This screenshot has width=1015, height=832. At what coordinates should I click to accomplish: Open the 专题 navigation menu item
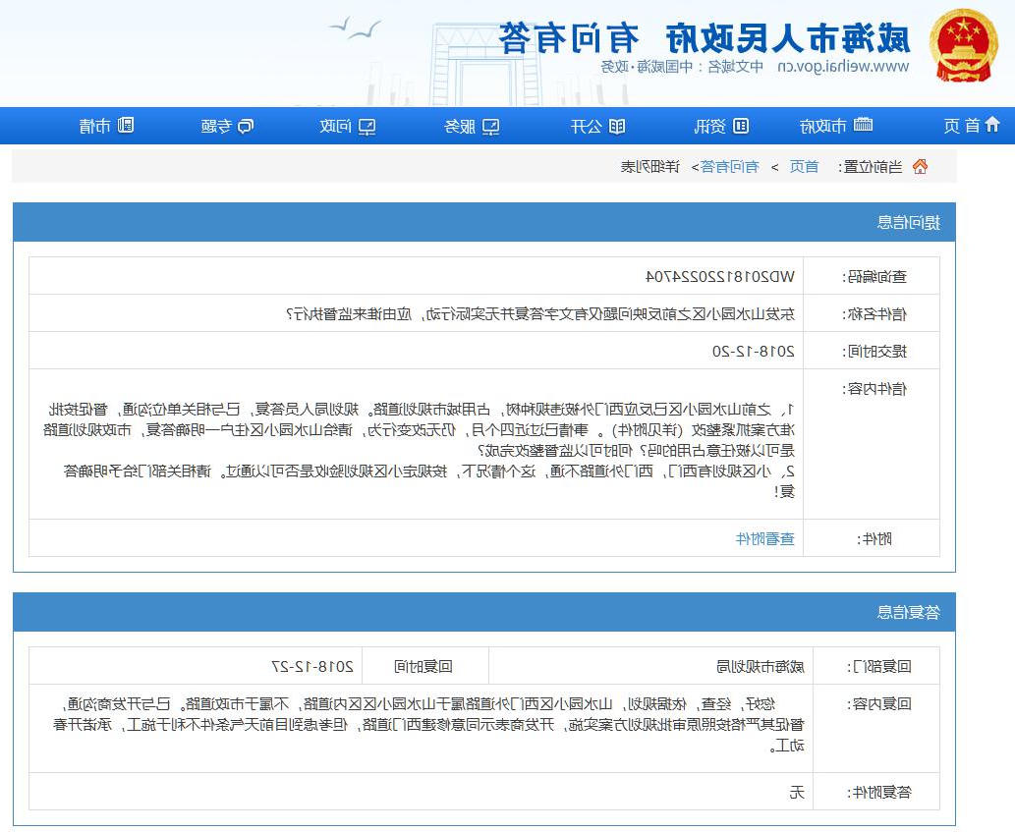pyautogui.click(x=227, y=126)
